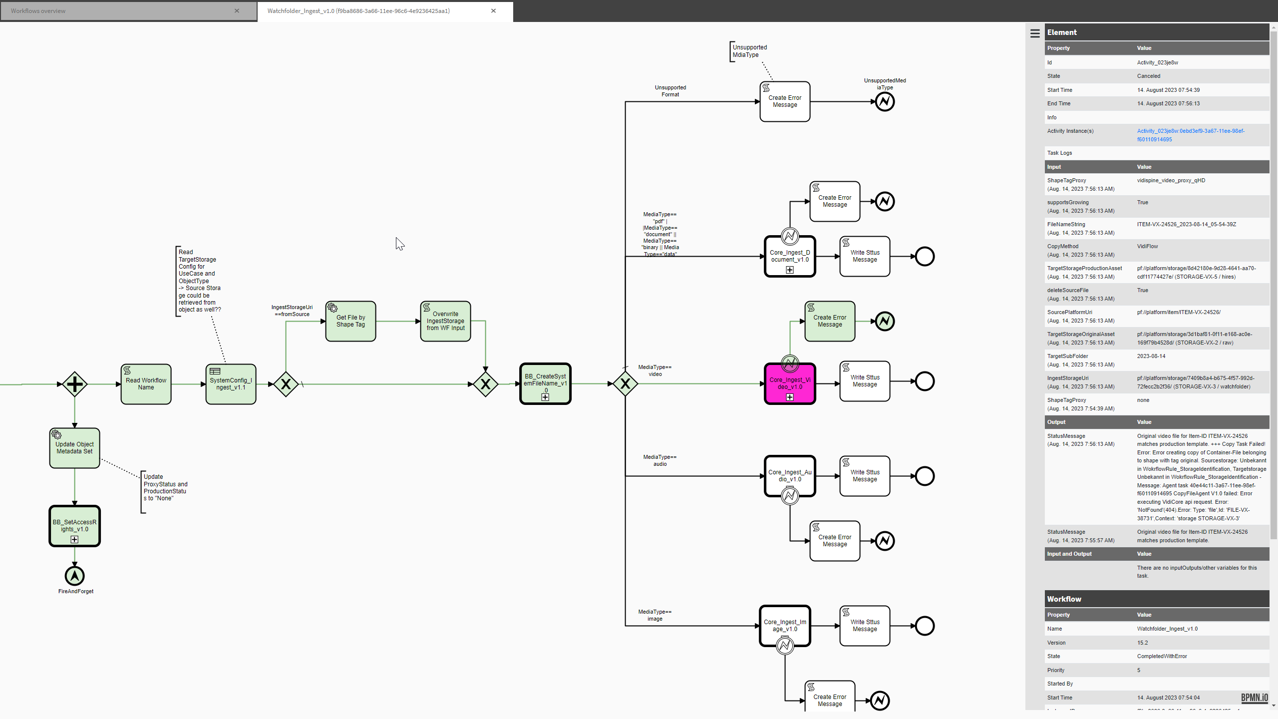The width and height of the screenshot is (1278, 719).
Task: Click error end event after audio Create Error Message
Action: (x=885, y=541)
